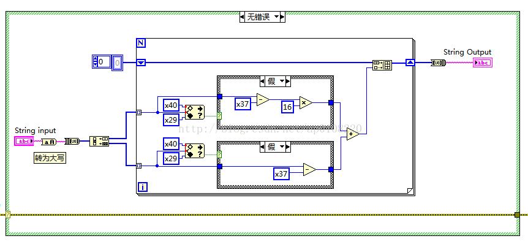Click the grayed array constant element 0
Screen dimensions: 528x244
coord(117,63)
